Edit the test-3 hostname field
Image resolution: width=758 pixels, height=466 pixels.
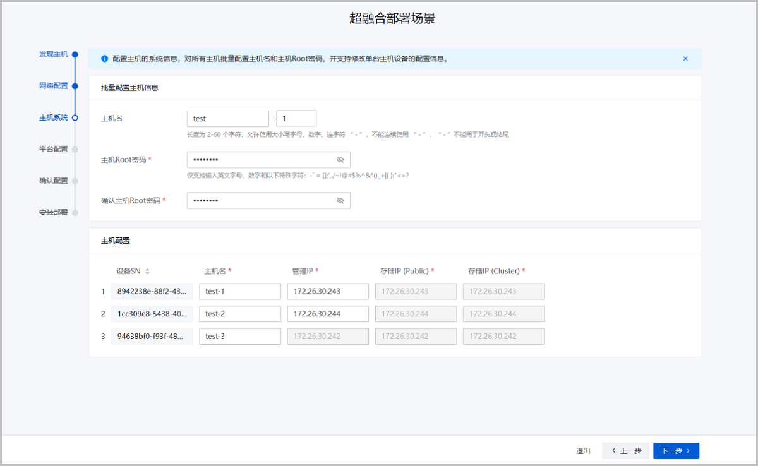(239, 337)
